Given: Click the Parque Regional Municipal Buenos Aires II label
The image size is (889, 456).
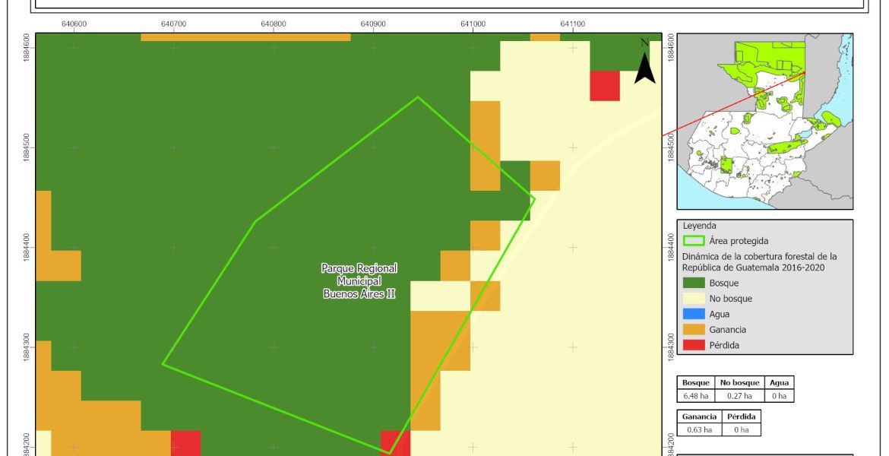Looking at the screenshot, I should pos(359,281).
